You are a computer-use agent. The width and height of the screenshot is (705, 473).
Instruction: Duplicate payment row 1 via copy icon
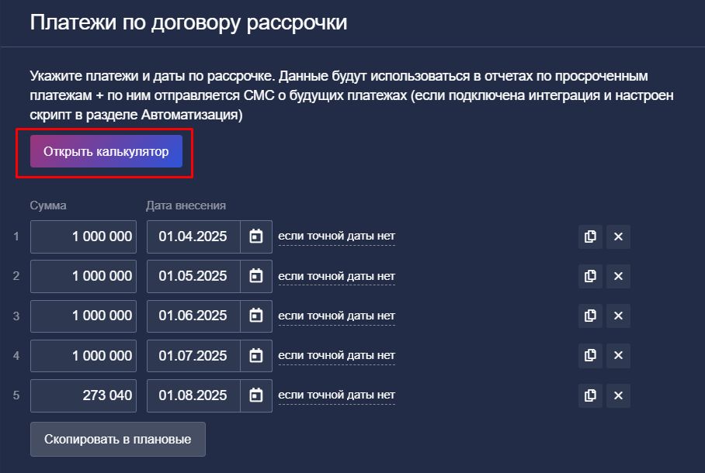click(590, 236)
